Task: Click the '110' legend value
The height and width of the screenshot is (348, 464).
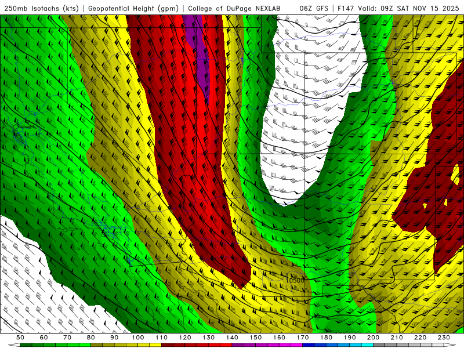Action: pyautogui.click(x=162, y=338)
